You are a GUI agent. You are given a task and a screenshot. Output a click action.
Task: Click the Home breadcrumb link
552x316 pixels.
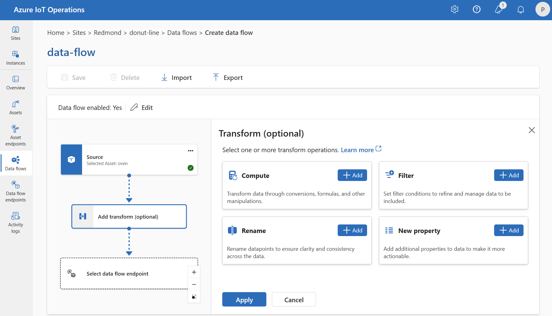click(56, 33)
